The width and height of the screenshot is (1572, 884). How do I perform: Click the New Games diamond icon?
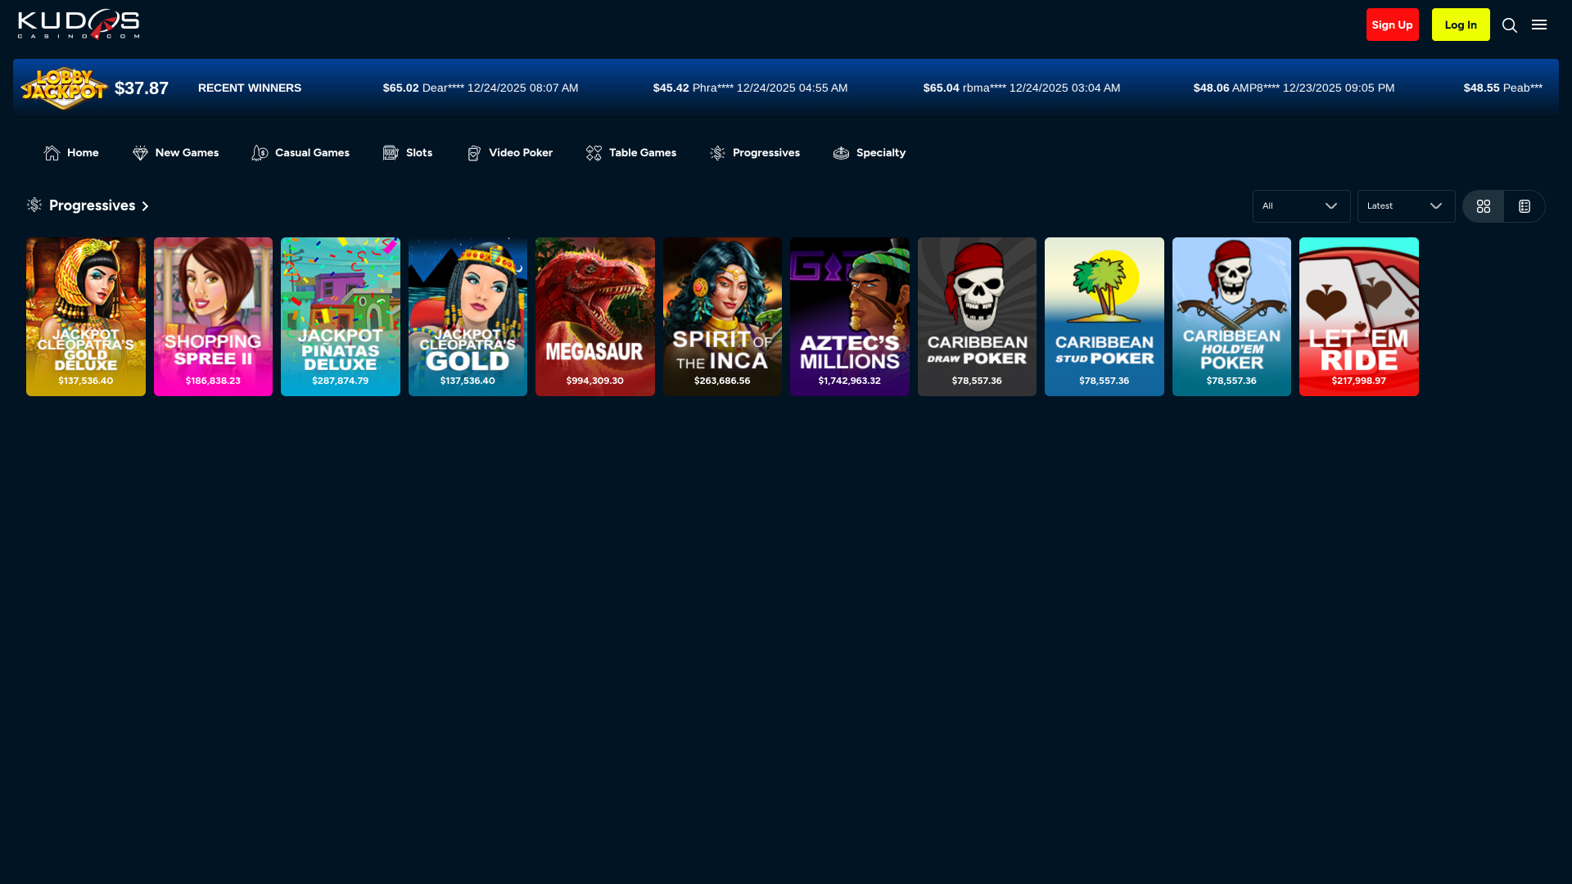[139, 152]
